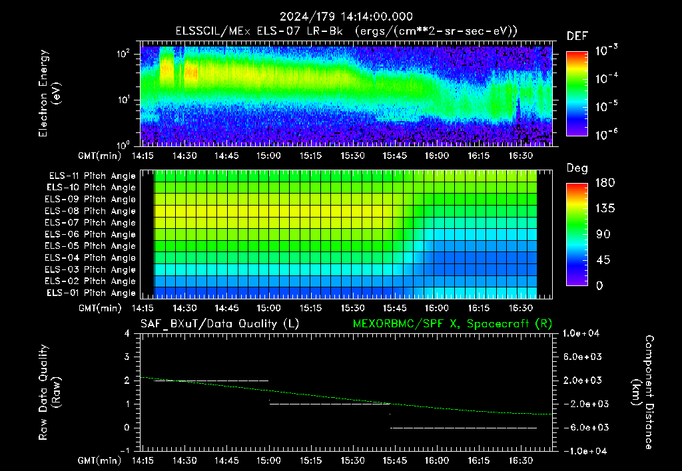The width and height of the screenshot is (682, 471).
Task: Click the 16:30 tick on the pitch angle time axis
Action: [x=521, y=308]
